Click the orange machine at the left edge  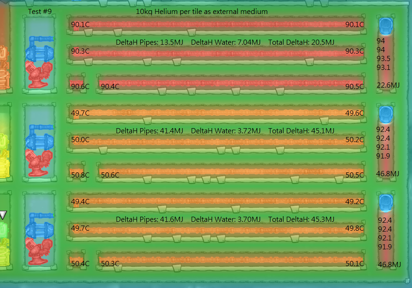(x=4, y=68)
